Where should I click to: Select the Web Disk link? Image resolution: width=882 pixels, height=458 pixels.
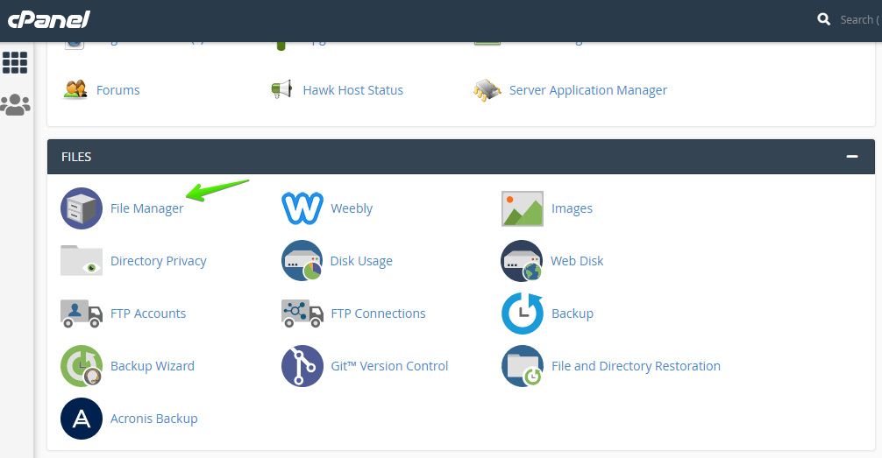[577, 261]
